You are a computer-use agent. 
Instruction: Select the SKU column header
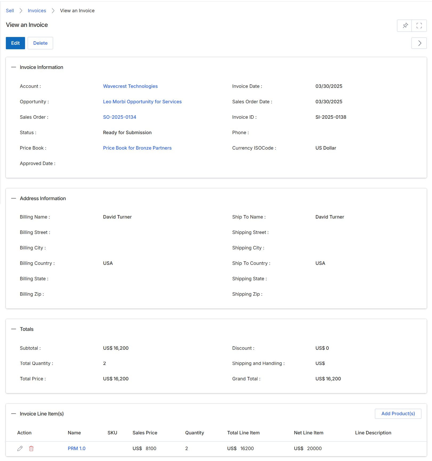[x=112, y=433]
